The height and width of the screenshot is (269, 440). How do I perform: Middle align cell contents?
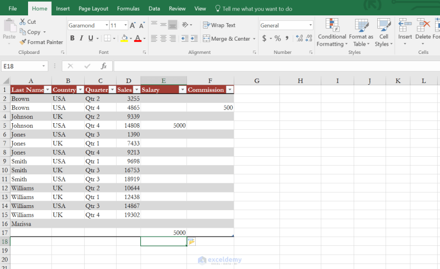(x=163, y=25)
